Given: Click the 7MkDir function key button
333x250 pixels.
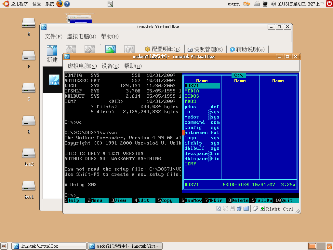Looking at the screenshot, I should coord(215,201).
